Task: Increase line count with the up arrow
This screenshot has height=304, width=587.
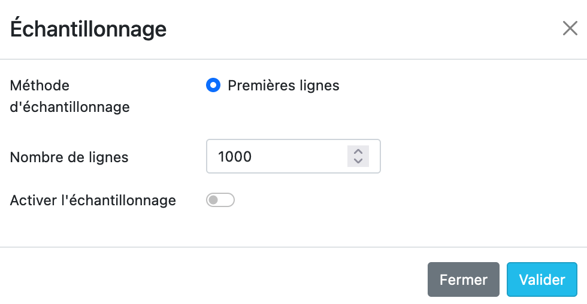Action: point(358,151)
